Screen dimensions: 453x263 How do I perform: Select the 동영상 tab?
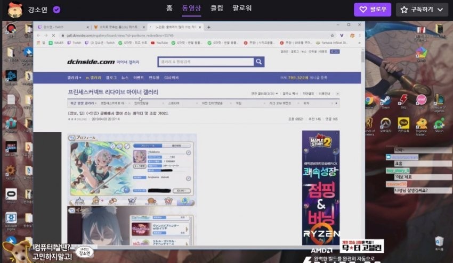(x=191, y=8)
